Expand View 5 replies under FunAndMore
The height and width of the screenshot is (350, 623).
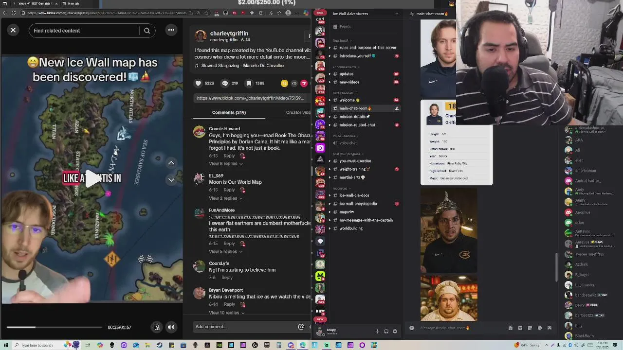[225, 252]
